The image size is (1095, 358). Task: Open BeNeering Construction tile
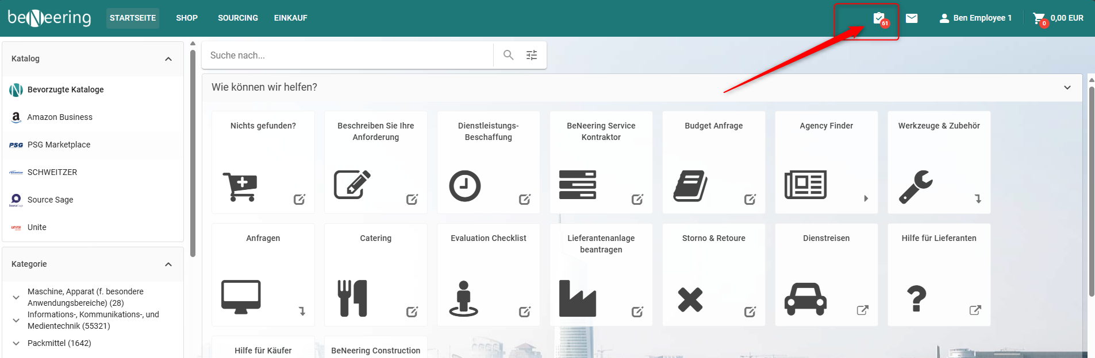click(x=376, y=348)
